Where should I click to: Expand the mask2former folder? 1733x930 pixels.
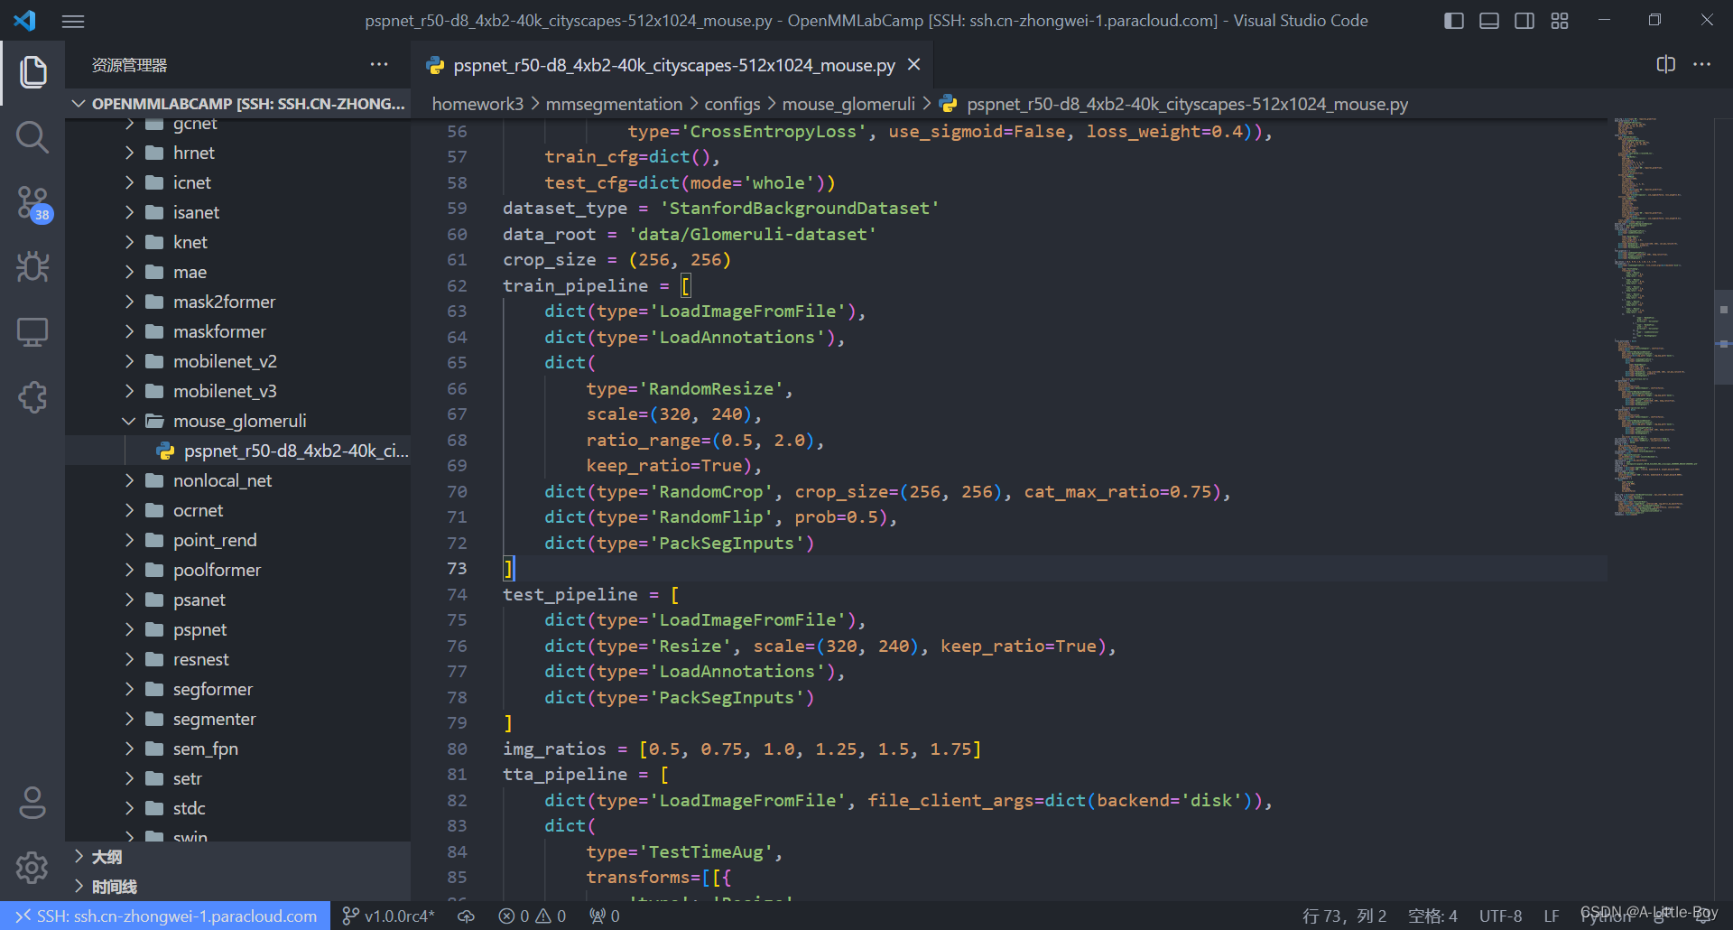[x=238, y=302]
